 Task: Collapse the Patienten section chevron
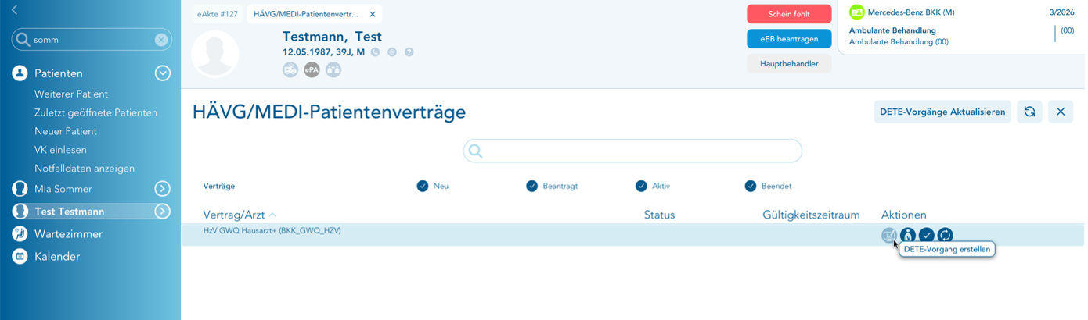[163, 73]
